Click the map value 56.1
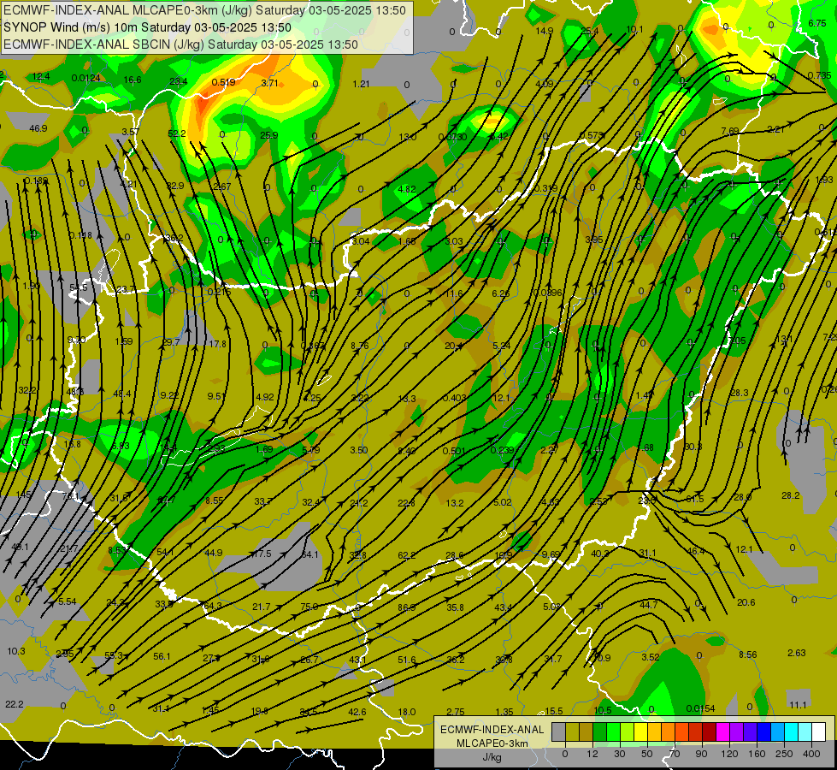837x770 pixels. point(162,656)
